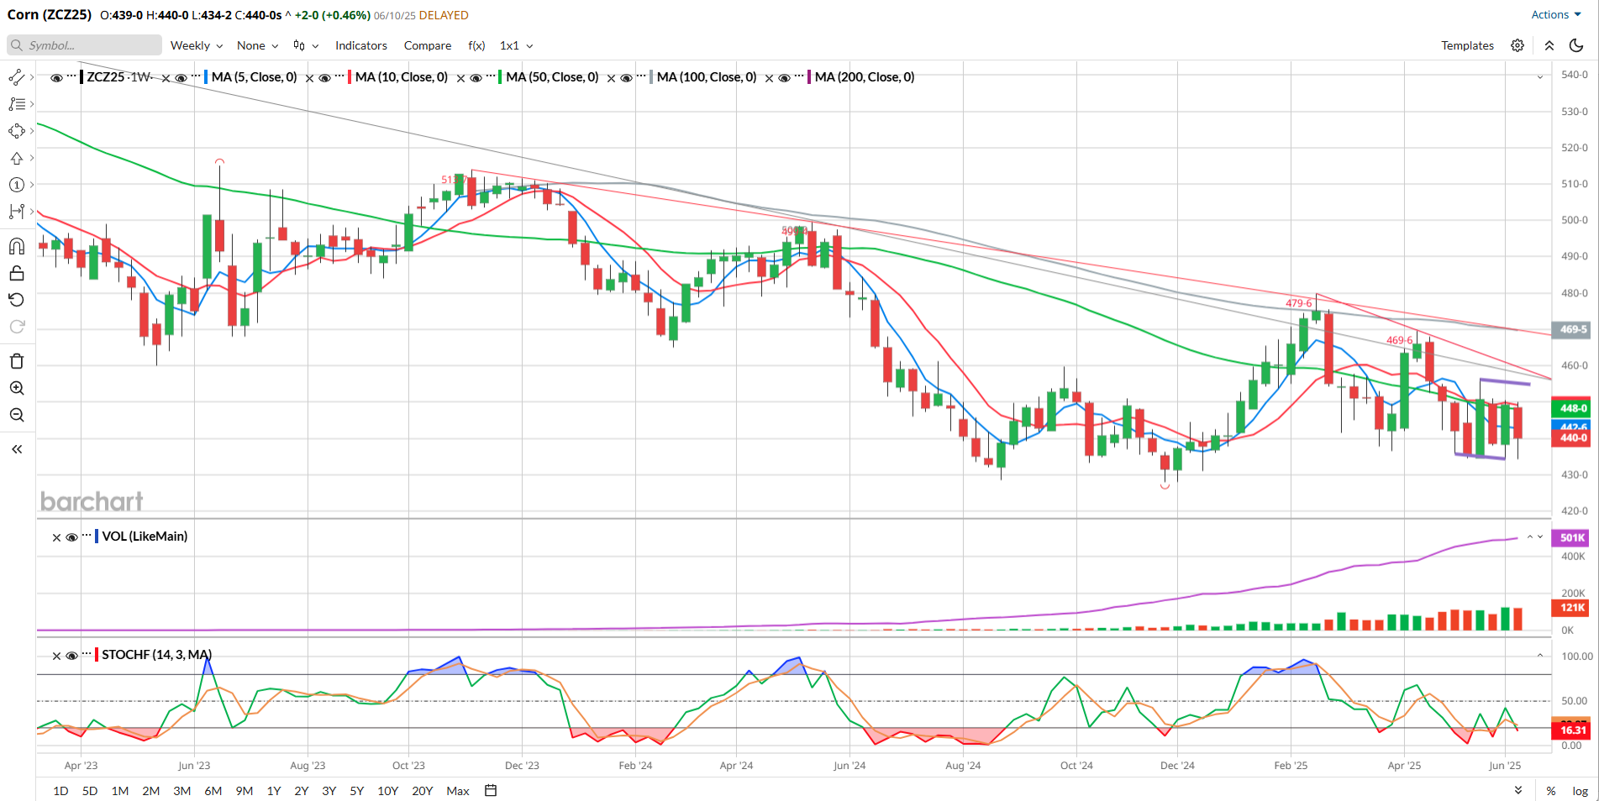1599x801 pixels.
Task: Click the zoom out magnifier
Action: click(17, 415)
